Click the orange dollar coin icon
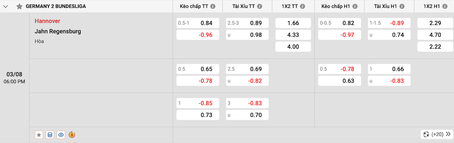Viewport: 454px width, 143px height. coord(72,135)
